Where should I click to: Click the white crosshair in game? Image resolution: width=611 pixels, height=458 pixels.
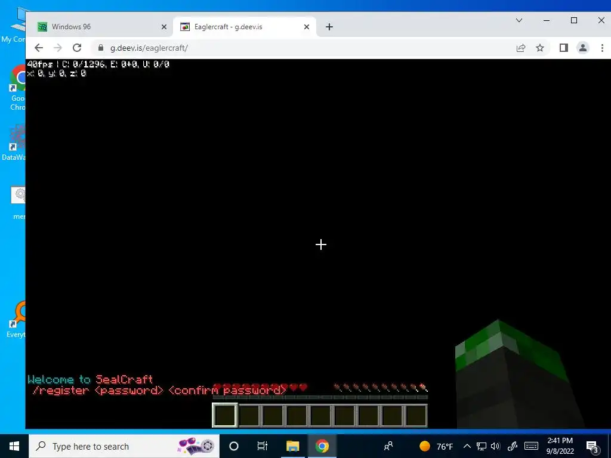tap(320, 245)
